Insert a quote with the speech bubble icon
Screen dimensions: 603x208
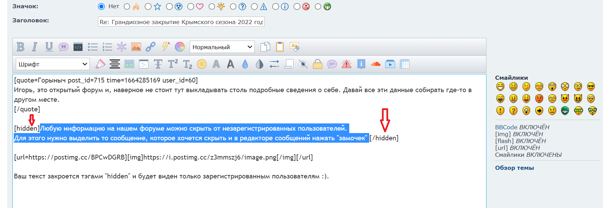tap(64, 47)
